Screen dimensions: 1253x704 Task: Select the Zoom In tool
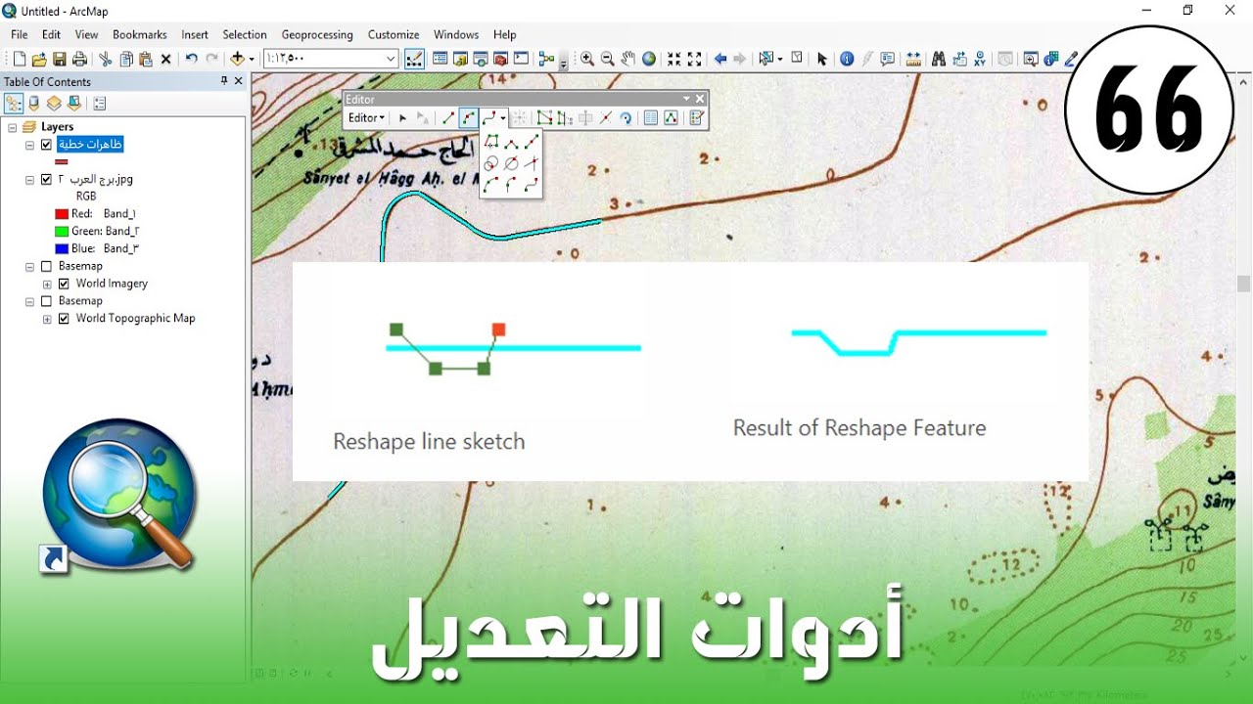coord(587,59)
